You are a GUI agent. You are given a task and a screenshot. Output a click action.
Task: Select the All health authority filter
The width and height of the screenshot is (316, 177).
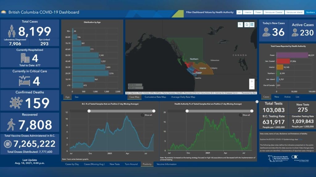(x=239, y=12)
